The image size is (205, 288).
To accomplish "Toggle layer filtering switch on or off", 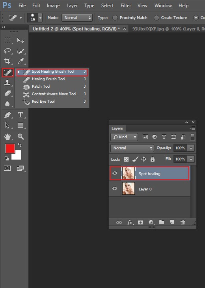I will click(192, 137).
